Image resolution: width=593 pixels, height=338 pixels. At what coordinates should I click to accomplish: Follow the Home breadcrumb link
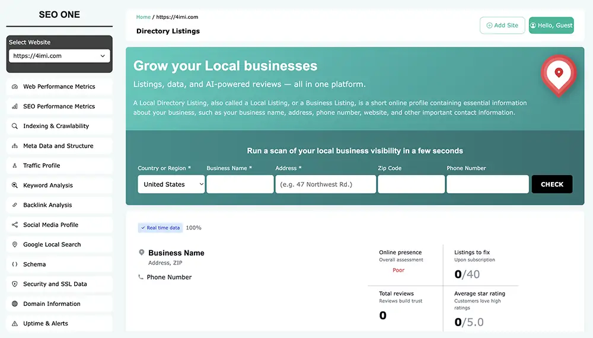143,17
